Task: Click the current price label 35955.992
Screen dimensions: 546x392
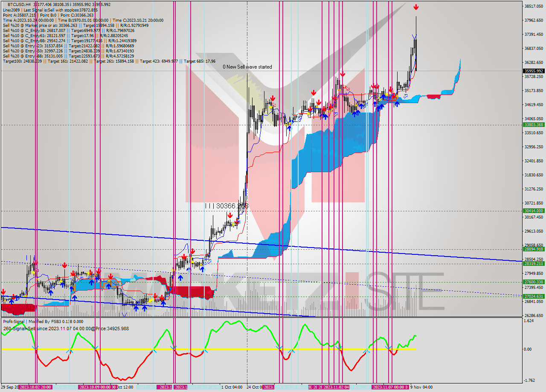Action: tap(534, 71)
